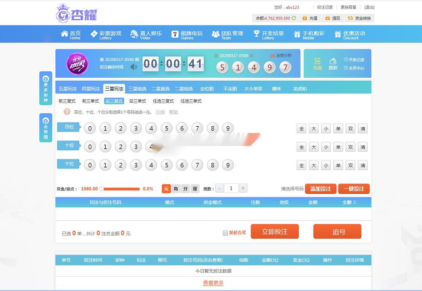Click the 立即投注 bet button
The width and height of the screenshot is (422, 291).
click(275, 231)
